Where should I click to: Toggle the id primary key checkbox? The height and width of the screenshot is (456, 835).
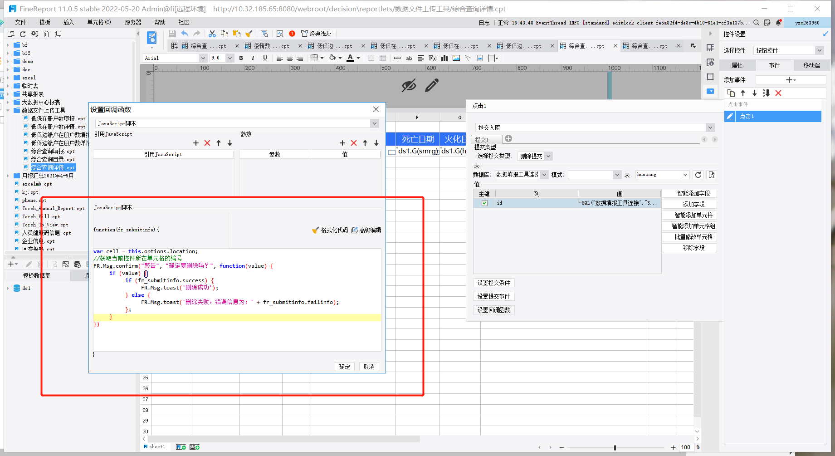click(484, 203)
